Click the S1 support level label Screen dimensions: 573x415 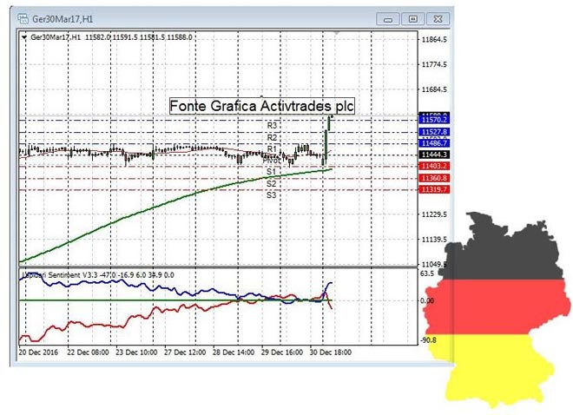tap(272, 172)
